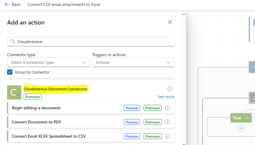Click the Cloudmersive search input field
Image resolution: width=255 pixels, height=145 pixels.
pyautogui.click(x=91, y=42)
